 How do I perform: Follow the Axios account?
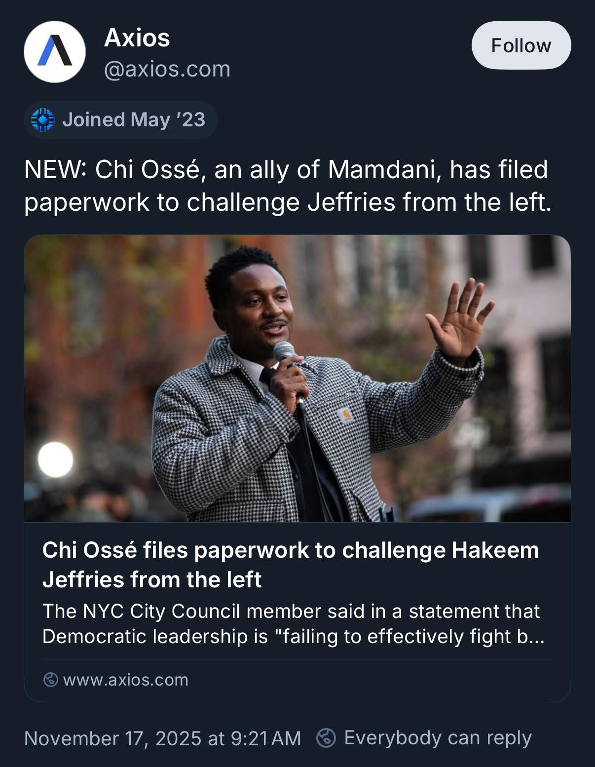click(x=521, y=45)
